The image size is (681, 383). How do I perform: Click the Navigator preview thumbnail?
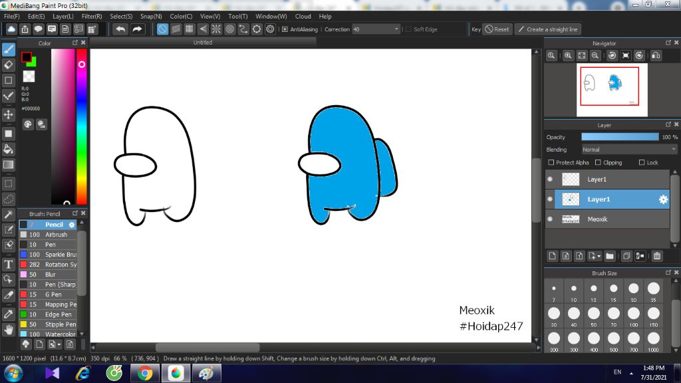(612, 90)
